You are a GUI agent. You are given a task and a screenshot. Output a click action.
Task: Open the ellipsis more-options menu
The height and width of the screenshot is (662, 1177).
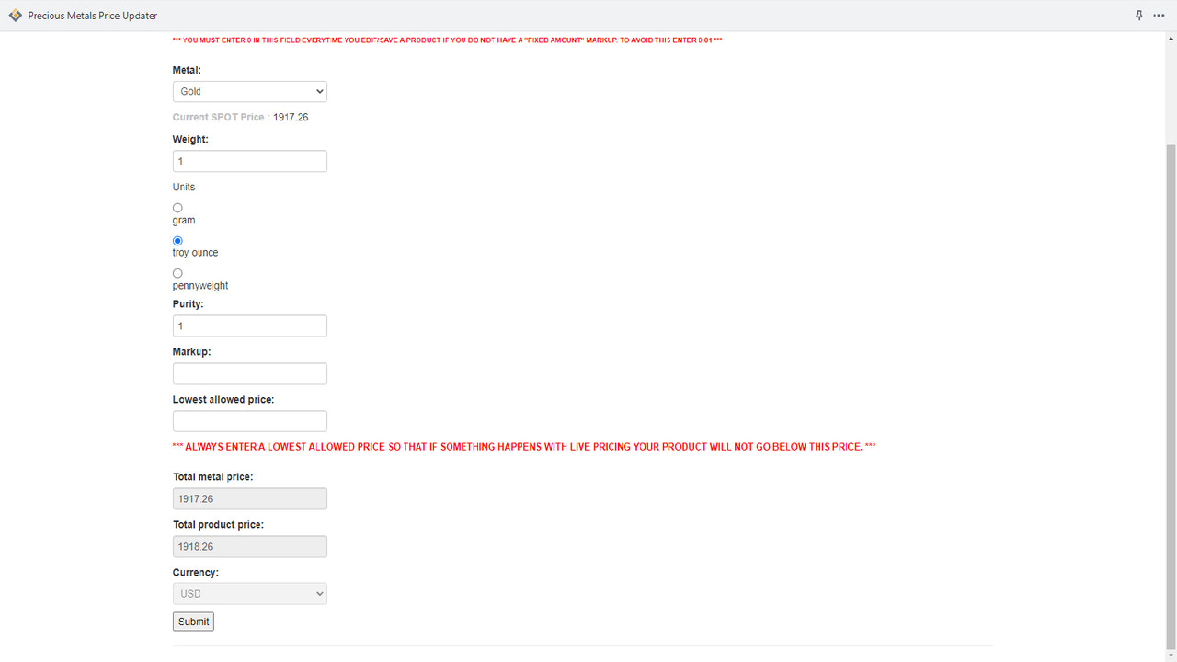click(1160, 15)
